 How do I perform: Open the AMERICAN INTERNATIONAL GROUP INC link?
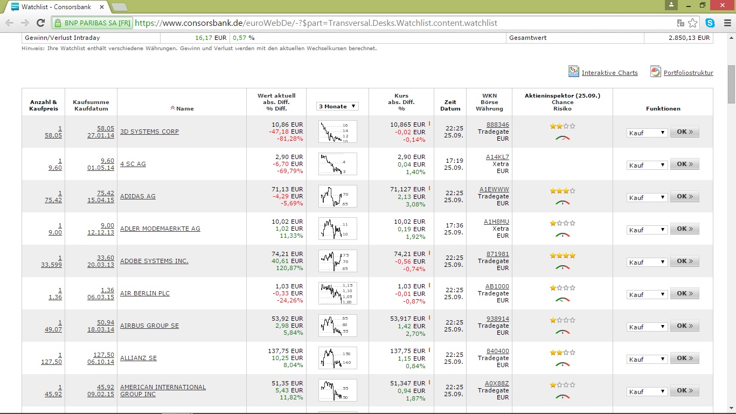(x=163, y=390)
